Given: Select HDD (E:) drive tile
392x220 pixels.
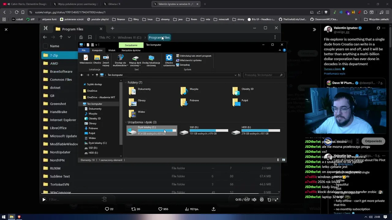Looking at the screenshot, I should tap(256, 130).
